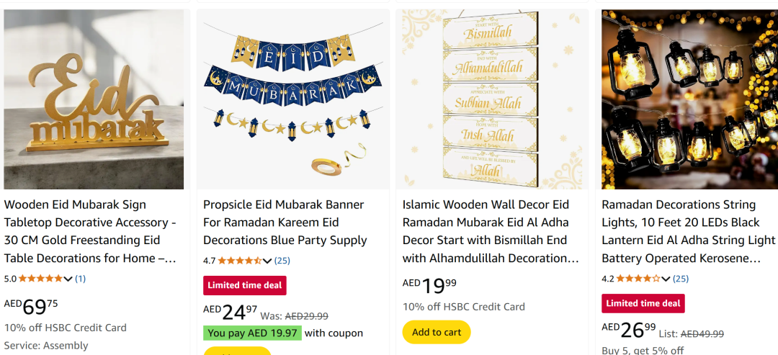Open the Wooden Eid Mubarak Sign title link
The image size is (778, 355).
pyautogui.click(x=90, y=232)
